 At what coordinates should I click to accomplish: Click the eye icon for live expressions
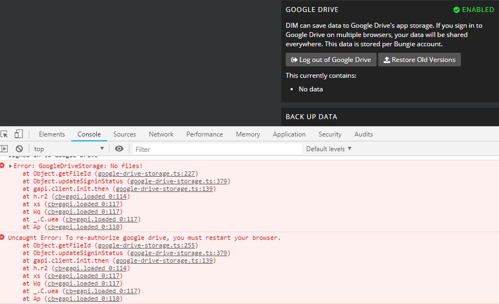click(x=119, y=148)
